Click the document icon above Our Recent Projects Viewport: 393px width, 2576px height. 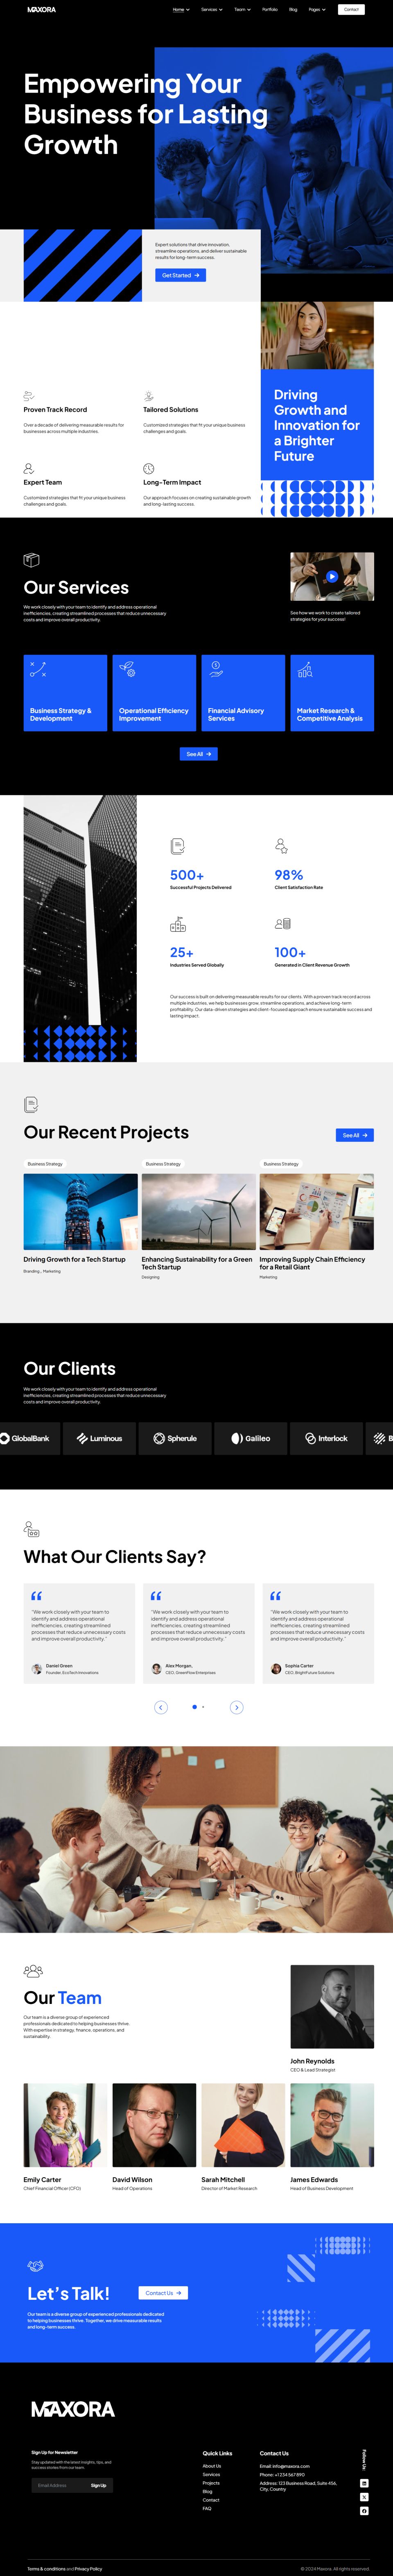tap(31, 1104)
